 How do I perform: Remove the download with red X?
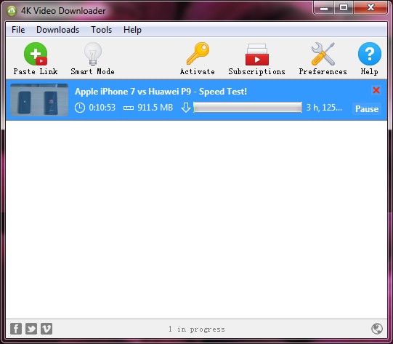click(376, 90)
